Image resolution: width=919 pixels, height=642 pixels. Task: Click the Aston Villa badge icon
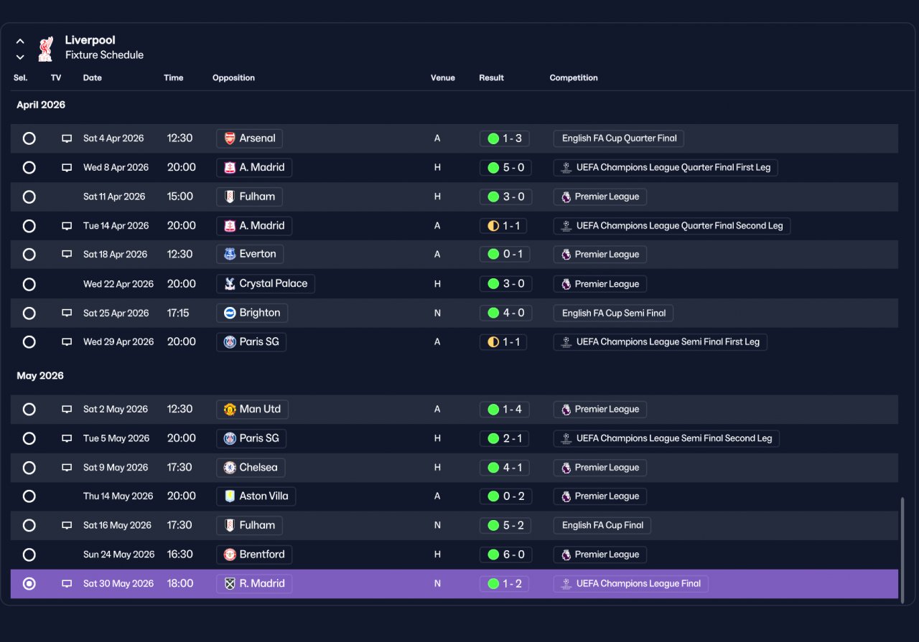tap(230, 496)
